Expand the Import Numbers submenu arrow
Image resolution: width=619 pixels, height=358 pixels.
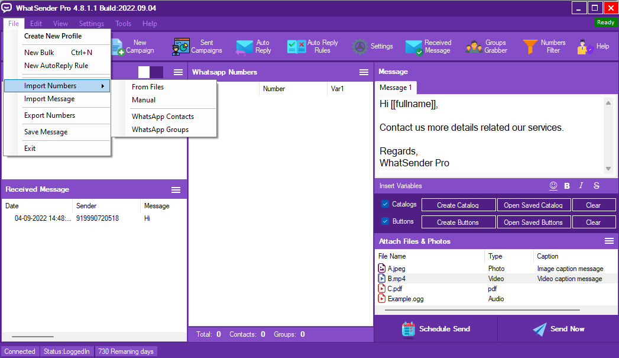(103, 86)
